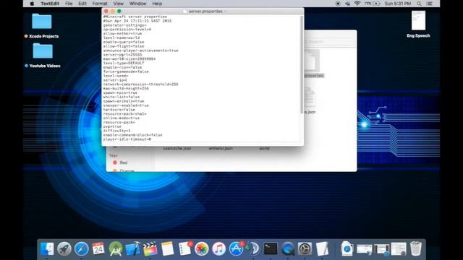Click the document icon in title bar
Viewport: 463px width, 260px height.
(185, 12)
